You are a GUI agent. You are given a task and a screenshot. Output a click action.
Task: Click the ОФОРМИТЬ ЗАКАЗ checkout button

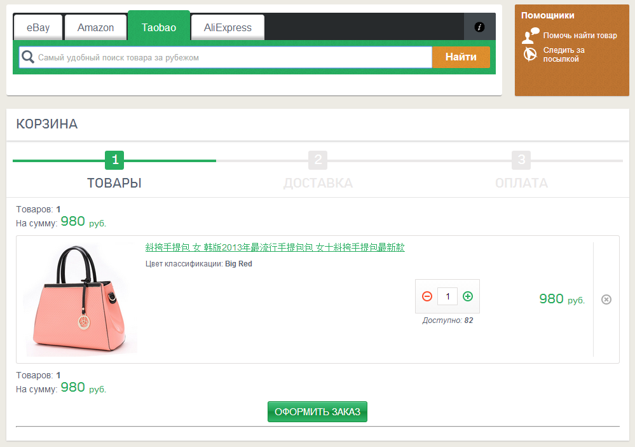[x=317, y=412]
